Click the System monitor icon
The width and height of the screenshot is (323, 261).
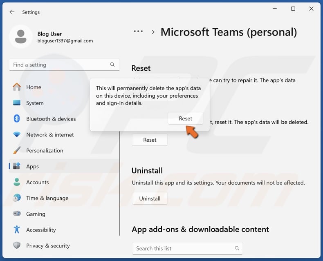click(17, 103)
